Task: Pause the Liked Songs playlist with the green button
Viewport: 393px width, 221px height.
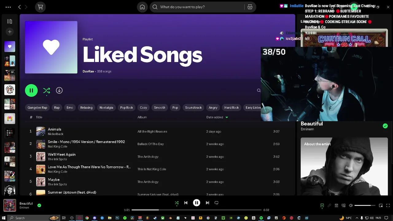Action: (x=31, y=91)
